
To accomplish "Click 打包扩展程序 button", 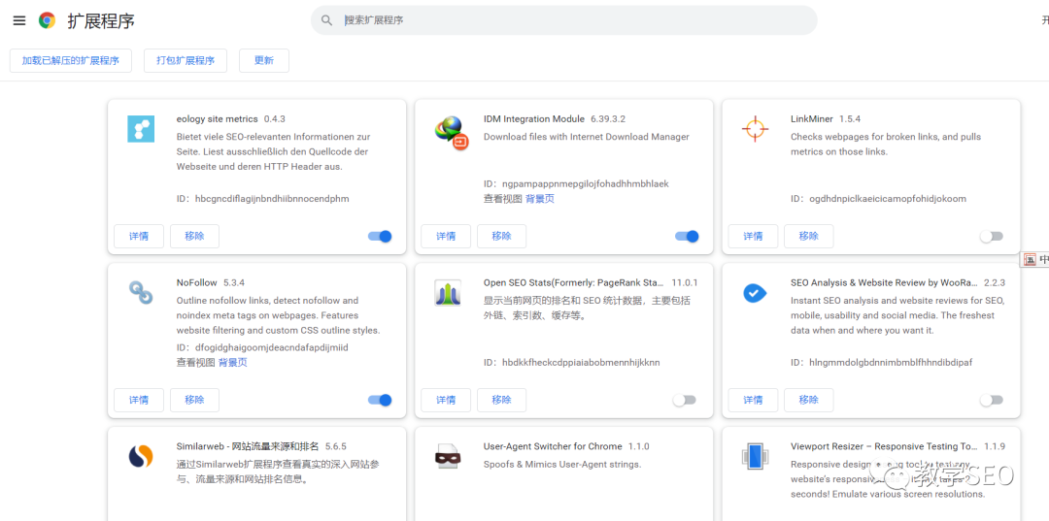I will click(x=186, y=60).
